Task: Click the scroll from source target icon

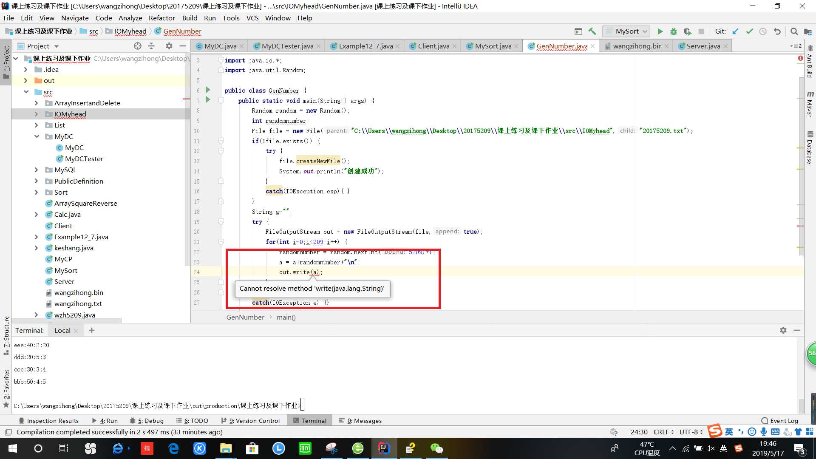Action: 137,46
